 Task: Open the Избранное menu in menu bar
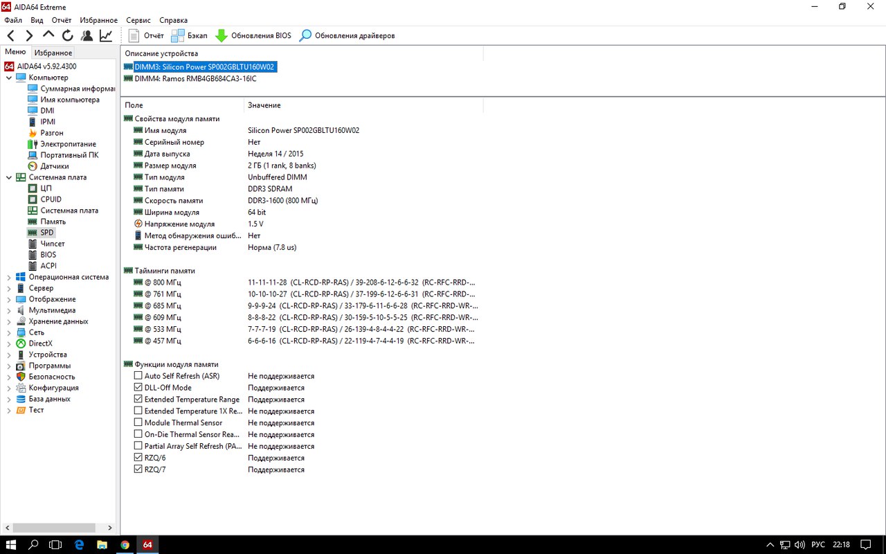point(98,20)
